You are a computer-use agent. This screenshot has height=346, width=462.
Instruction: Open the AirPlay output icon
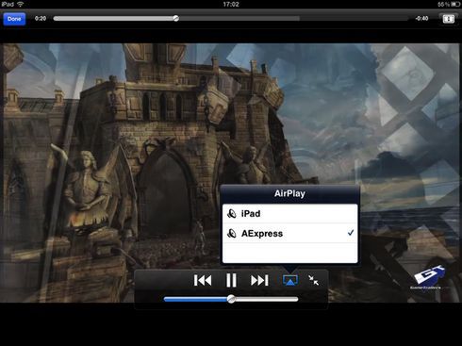[x=290, y=280]
